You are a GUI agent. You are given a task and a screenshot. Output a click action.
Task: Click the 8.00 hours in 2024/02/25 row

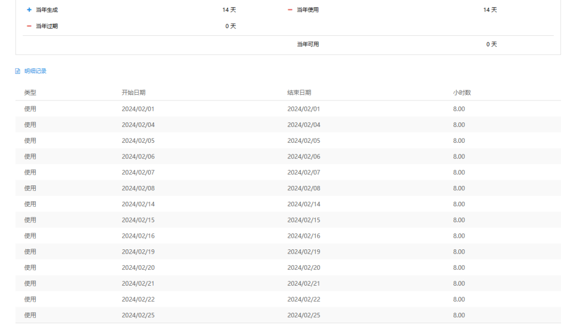[x=459, y=315]
